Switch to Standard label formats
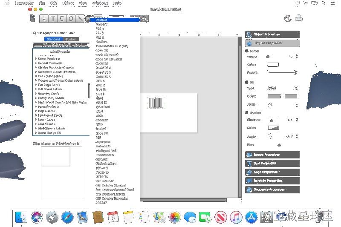The height and width of the screenshot is (227, 341). coord(53,39)
